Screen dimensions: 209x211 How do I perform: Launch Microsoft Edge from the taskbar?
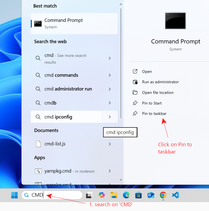126,195
